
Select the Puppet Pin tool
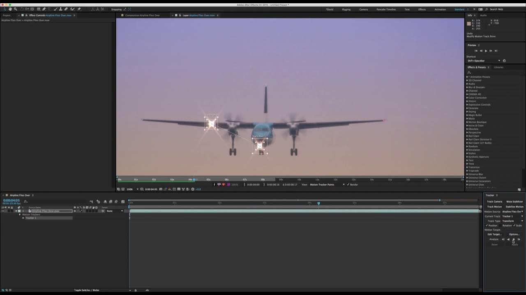[x=79, y=9]
